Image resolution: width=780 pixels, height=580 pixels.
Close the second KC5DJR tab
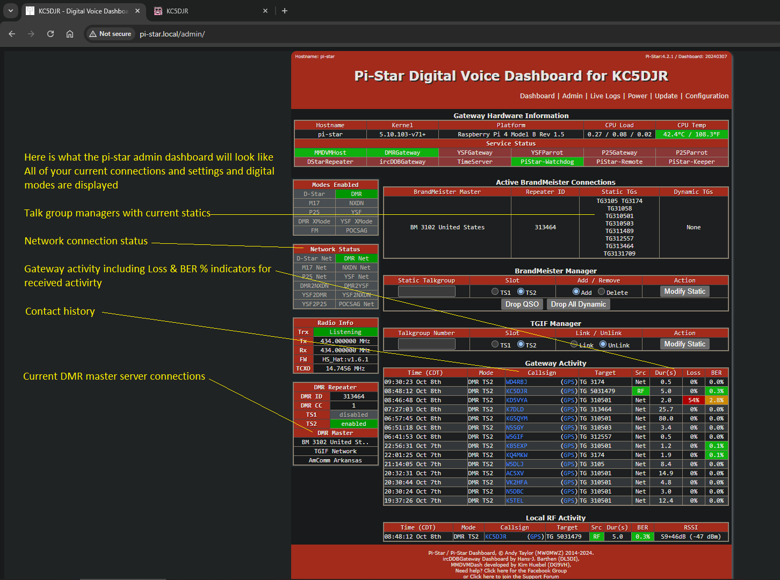[x=265, y=11]
